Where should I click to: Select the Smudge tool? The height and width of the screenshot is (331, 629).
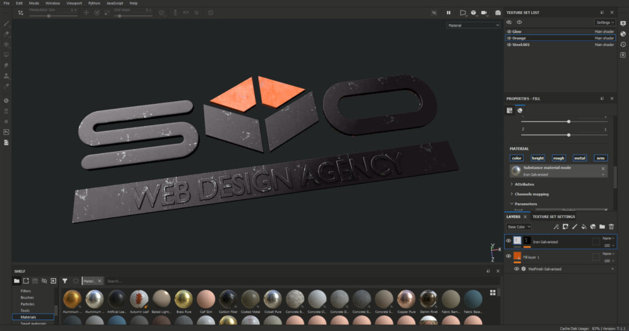6,65
